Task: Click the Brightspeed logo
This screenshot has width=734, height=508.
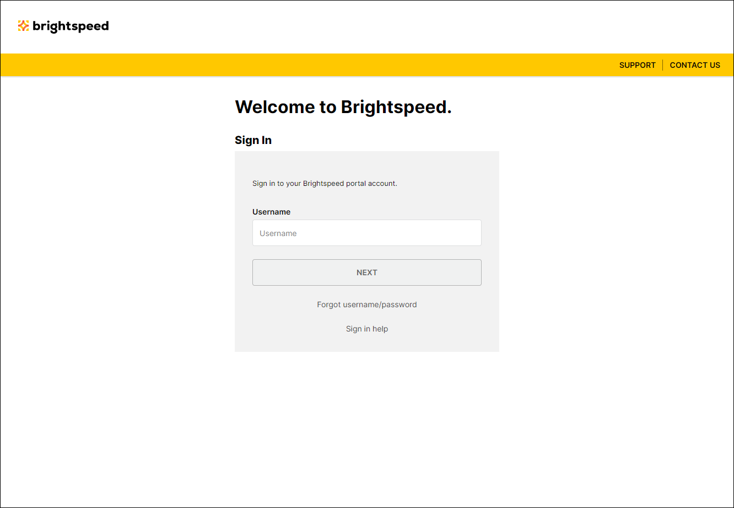Action: click(63, 26)
